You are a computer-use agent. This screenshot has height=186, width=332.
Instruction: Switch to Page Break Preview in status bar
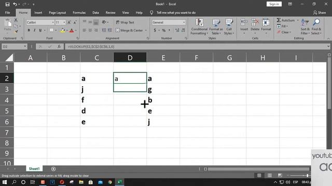280,176
